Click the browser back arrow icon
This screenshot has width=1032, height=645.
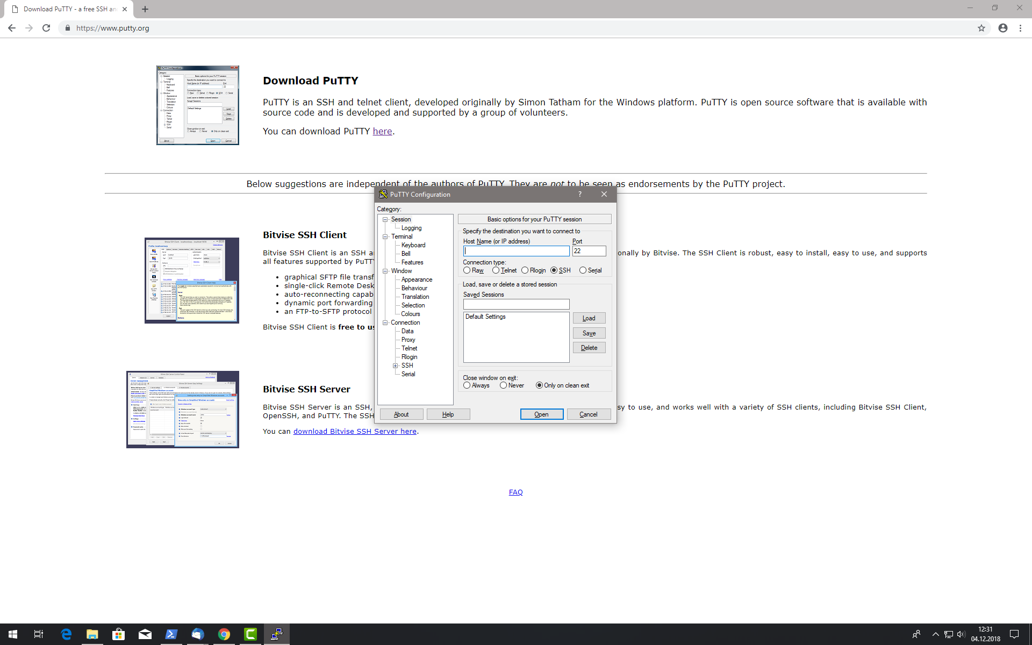[x=12, y=28]
